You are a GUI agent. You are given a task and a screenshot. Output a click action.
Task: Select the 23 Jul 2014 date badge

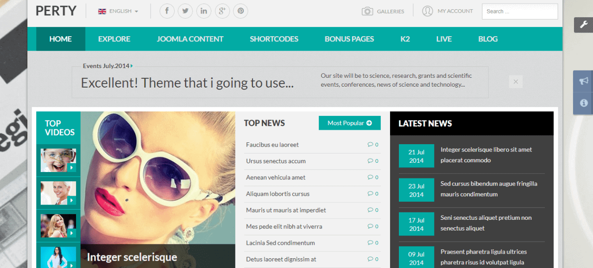(416, 190)
